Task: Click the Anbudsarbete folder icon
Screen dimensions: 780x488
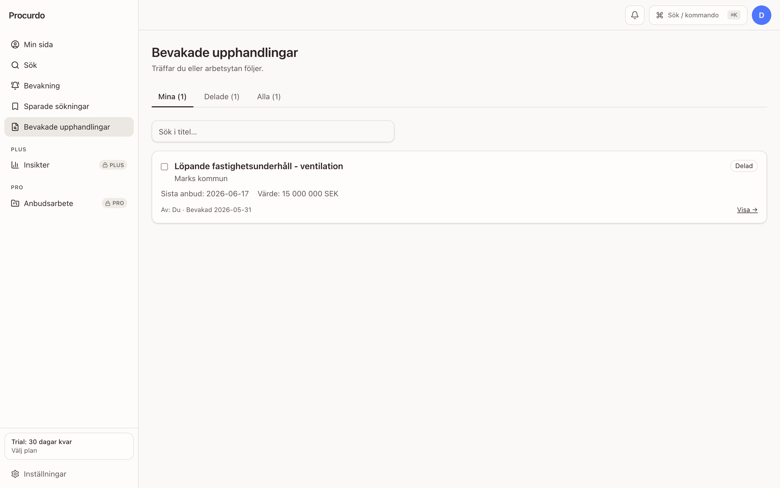Action: (x=15, y=203)
